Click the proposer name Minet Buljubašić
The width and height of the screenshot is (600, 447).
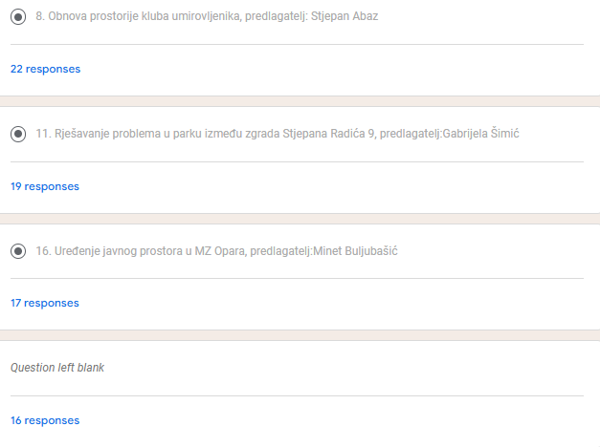tap(355, 251)
